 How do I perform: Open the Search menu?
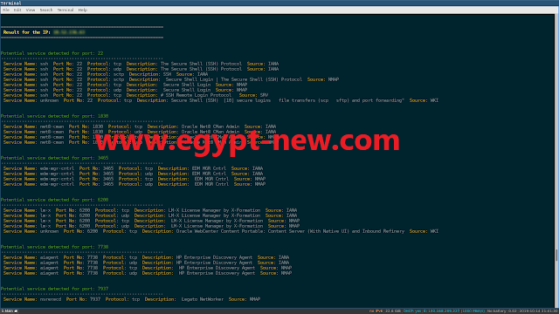(x=46, y=10)
